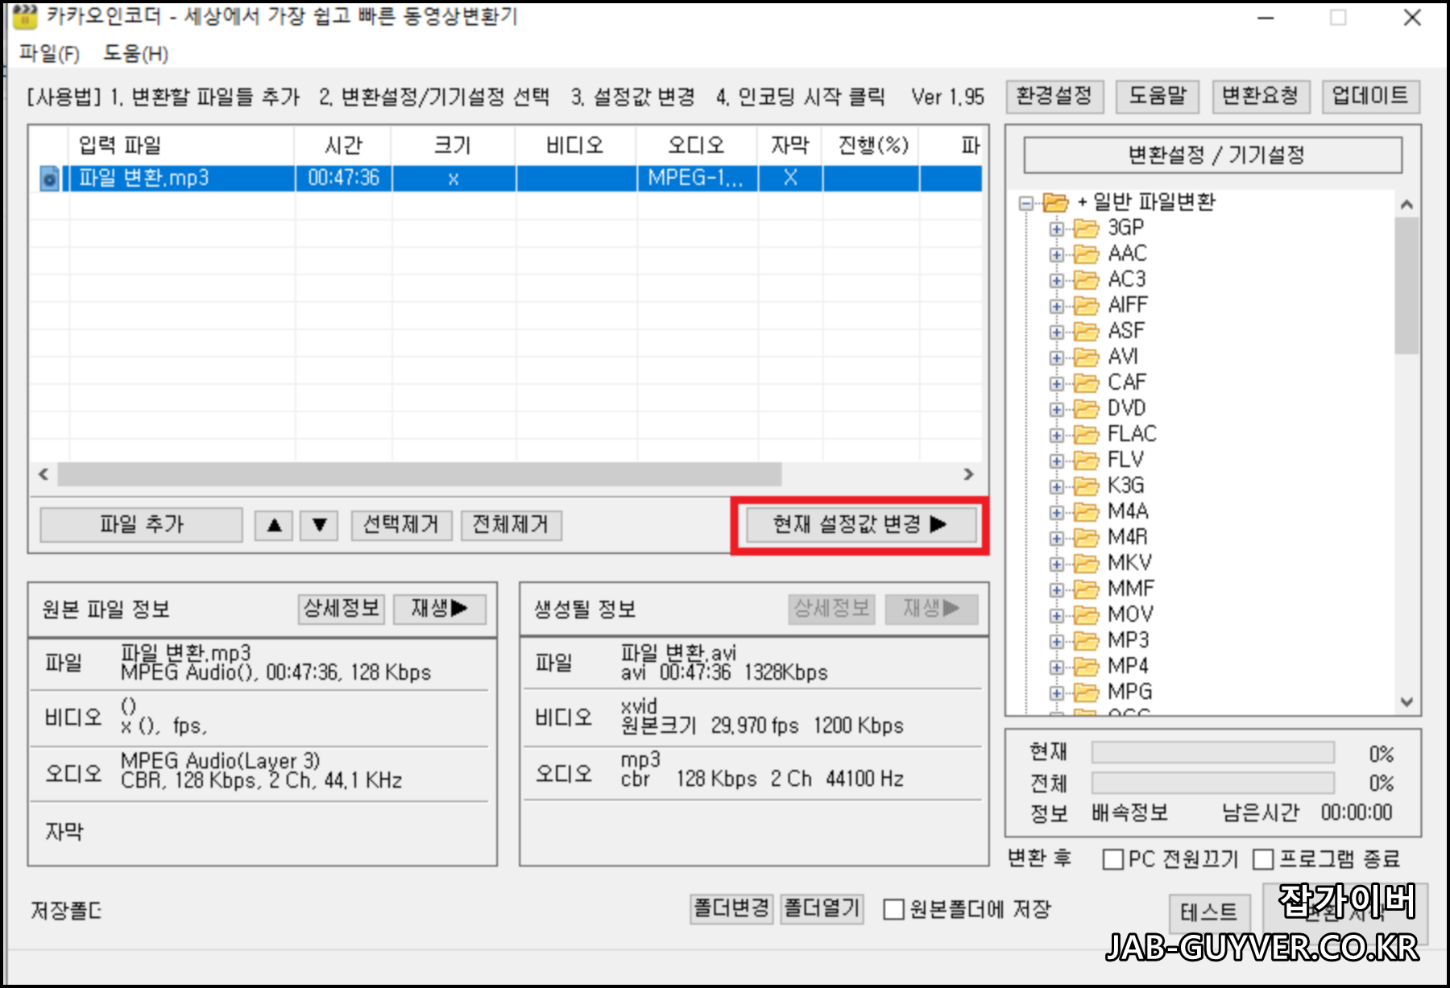Enable 프로그램 종료 checkbox

coord(1263,860)
